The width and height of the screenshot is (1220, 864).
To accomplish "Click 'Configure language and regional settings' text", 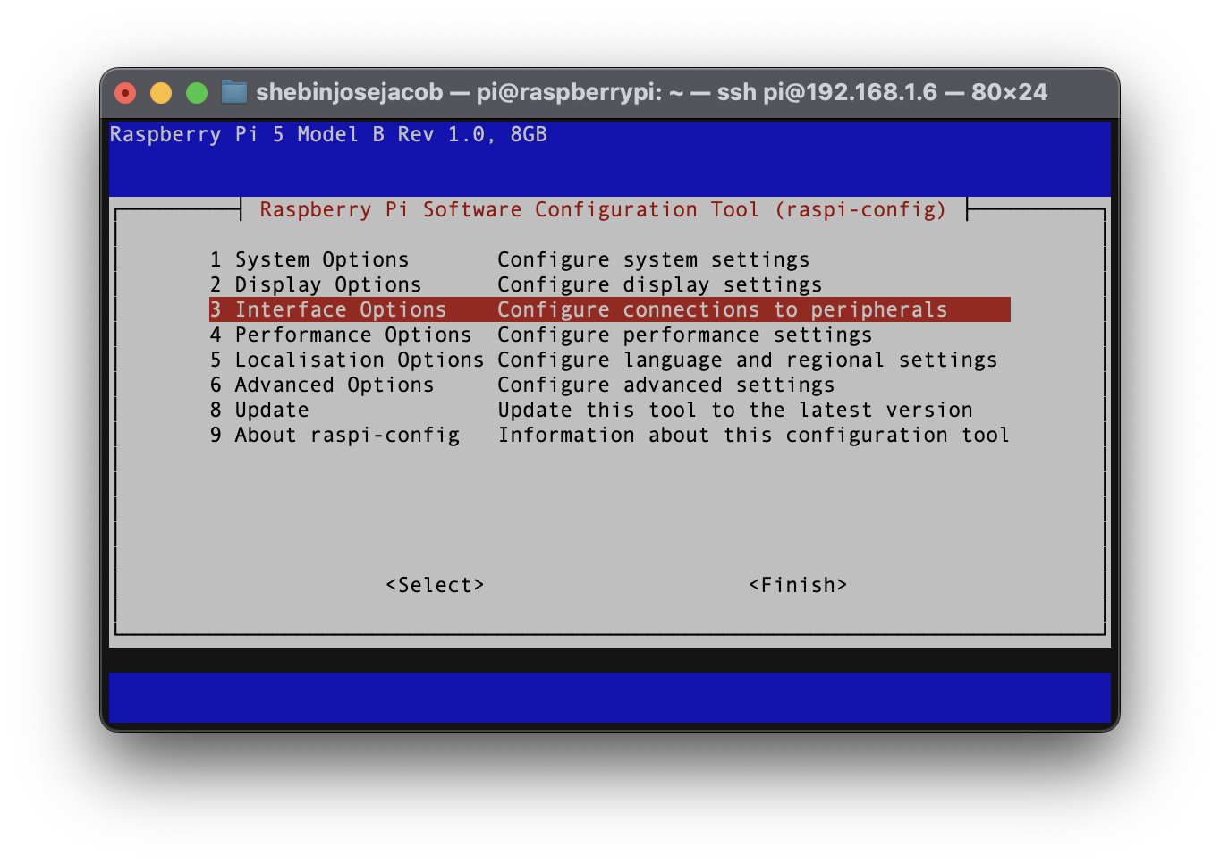I will (x=748, y=360).
